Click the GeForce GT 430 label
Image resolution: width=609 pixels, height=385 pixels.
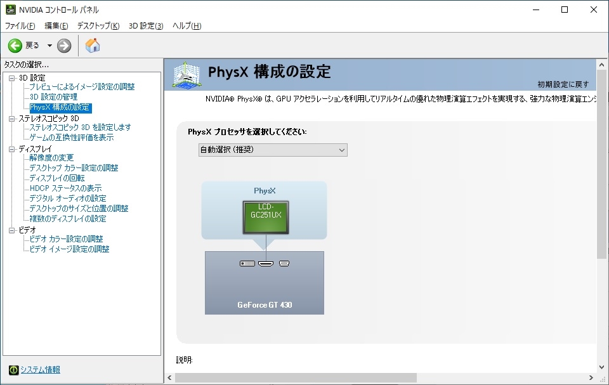coord(265,305)
